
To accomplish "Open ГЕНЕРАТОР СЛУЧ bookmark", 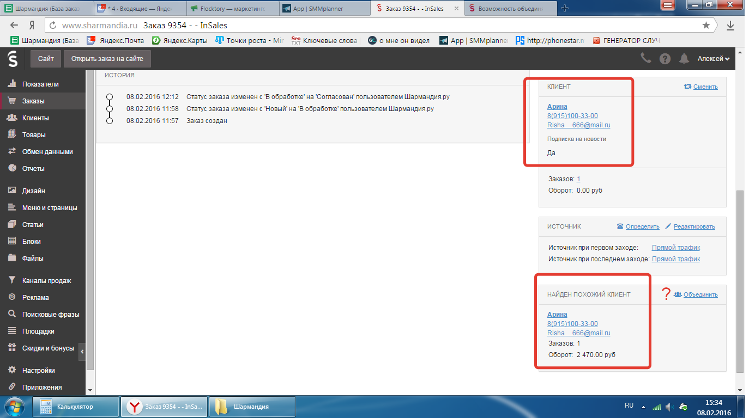I will tap(626, 40).
